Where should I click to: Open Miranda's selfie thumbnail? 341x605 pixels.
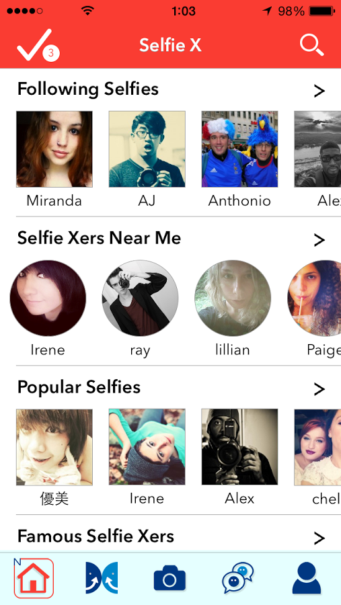click(54, 149)
